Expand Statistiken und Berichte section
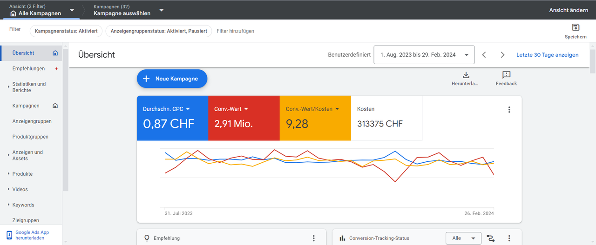 tap(8, 87)
